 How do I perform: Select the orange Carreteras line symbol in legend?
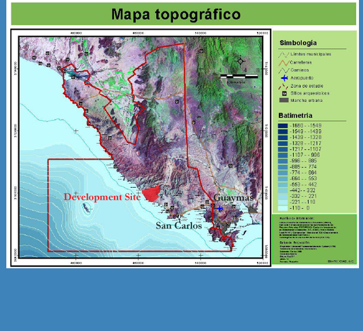(283, 62)
